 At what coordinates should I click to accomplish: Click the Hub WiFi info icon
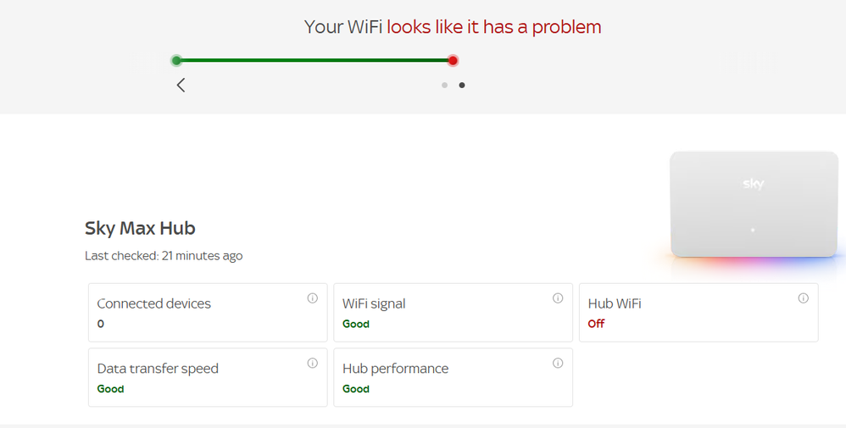803,298
